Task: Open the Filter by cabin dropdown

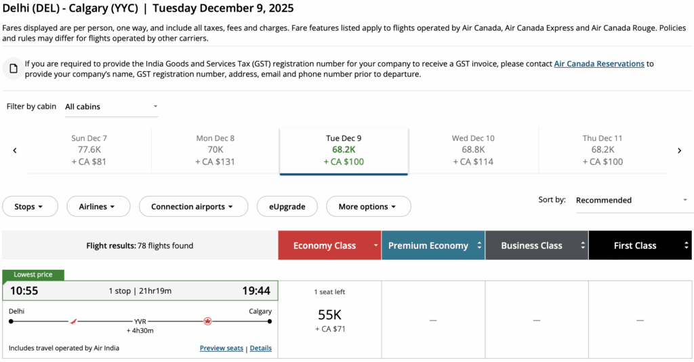Action: tap(111, 106)
